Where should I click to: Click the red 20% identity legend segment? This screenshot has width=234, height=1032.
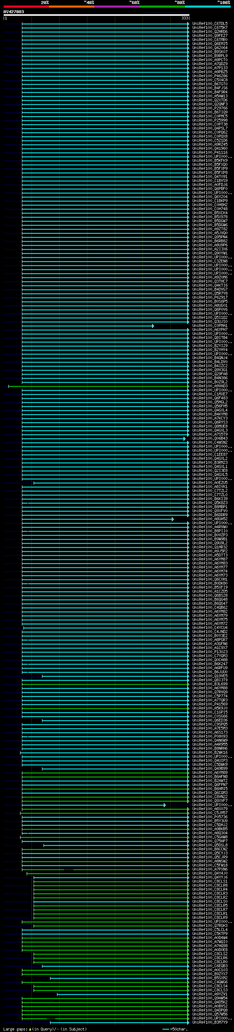26,7
